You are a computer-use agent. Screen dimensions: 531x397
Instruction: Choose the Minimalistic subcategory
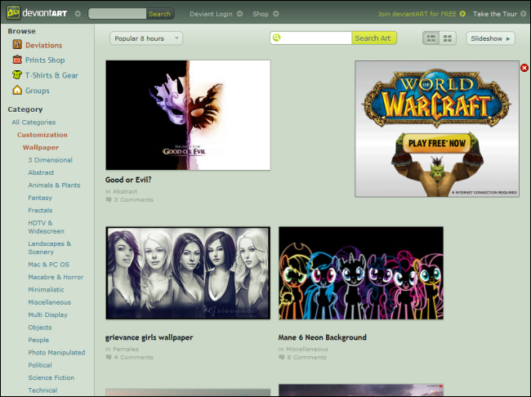[x=46, y=289]
